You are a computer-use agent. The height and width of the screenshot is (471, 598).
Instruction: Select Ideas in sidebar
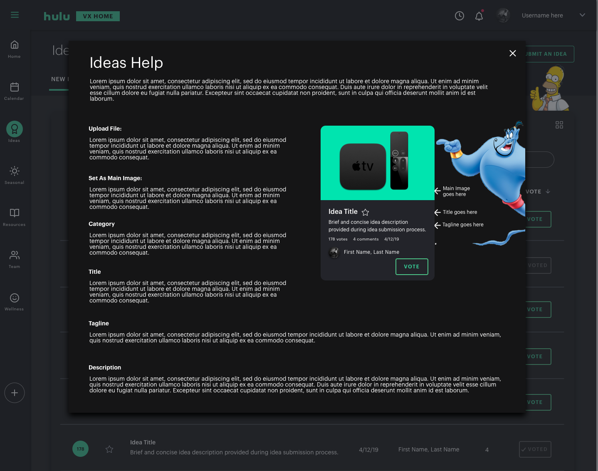pos(15,131)
